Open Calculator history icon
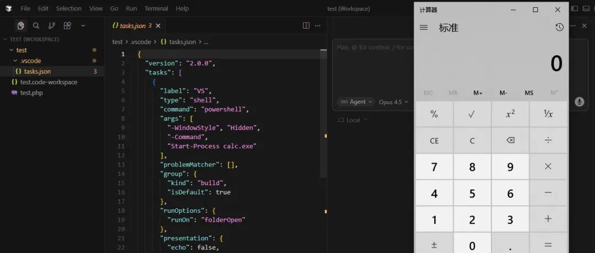 [x=559, y=28]
